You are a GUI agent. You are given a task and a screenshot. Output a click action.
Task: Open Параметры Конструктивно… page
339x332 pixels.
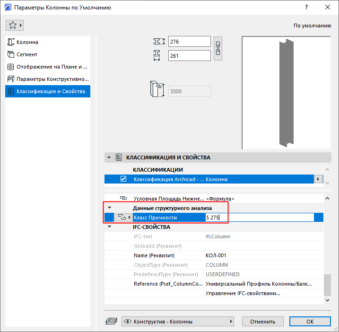pyautogui.click(x=48, y=79)
